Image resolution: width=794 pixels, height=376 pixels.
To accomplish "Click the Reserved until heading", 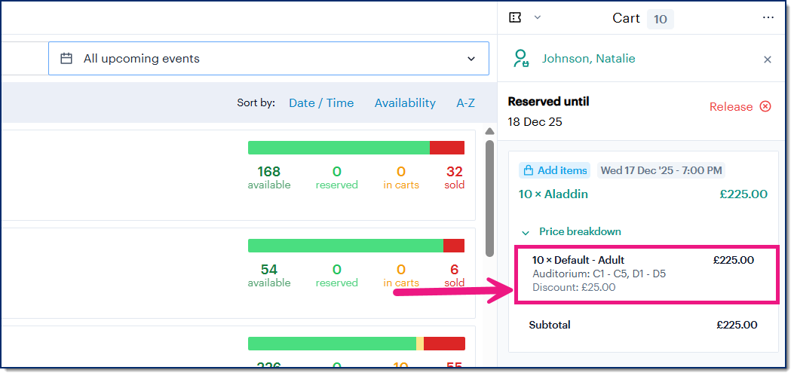I will click(548, 102).
